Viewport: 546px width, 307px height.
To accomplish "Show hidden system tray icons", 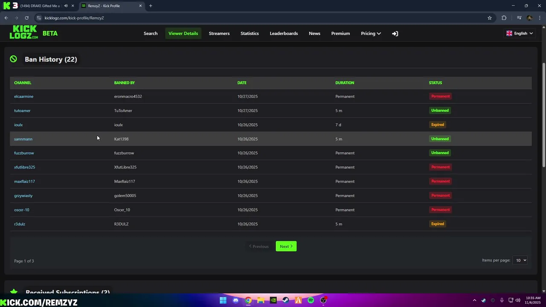I will click(474, 300).
